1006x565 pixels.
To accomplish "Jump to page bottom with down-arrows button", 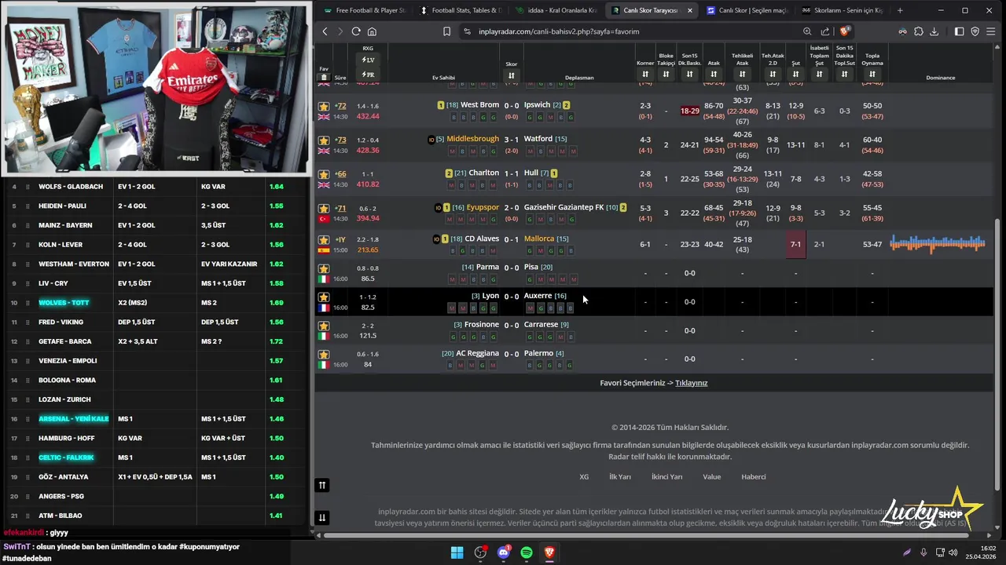I will tap(321, 517).
